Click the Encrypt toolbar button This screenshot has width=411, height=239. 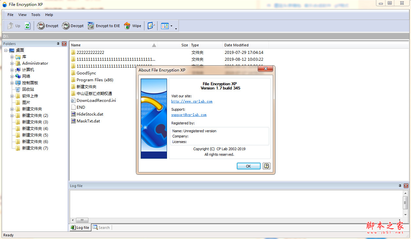[48, 26]
